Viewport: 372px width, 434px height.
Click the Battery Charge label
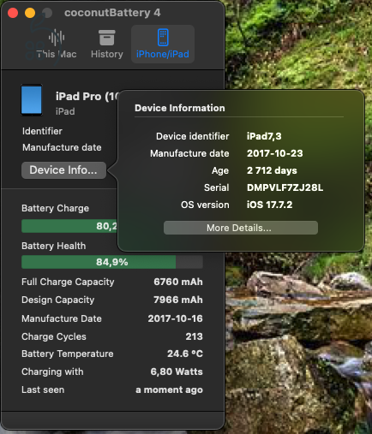click(56, 208)
